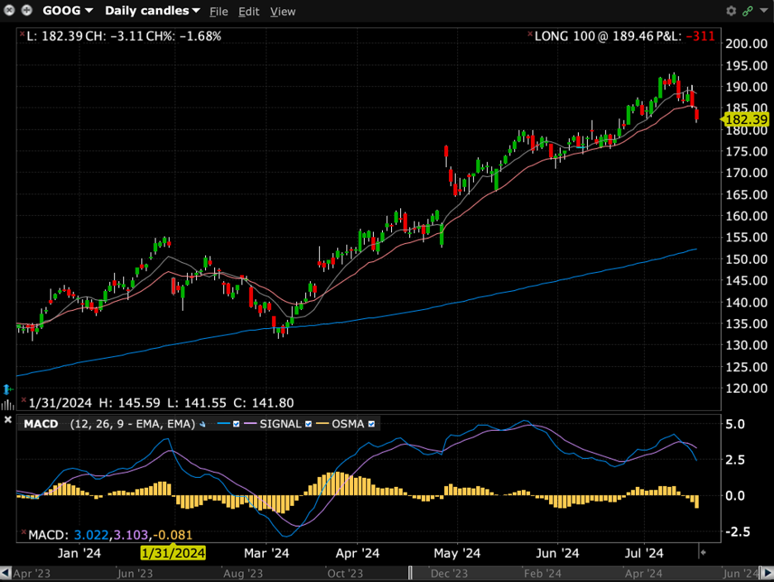
Task: Click the LONG 100 @ 189.46 position text
Action: click(x=594, y=36)
